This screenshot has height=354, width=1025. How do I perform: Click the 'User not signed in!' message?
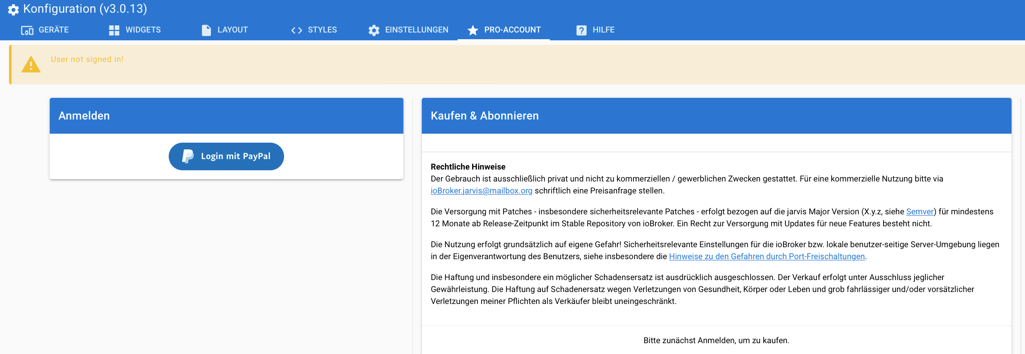tap(87, 59)
